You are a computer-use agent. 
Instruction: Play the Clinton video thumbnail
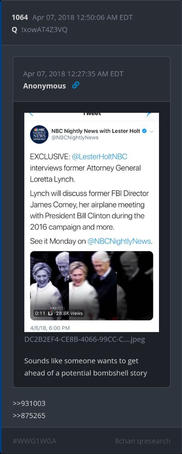click(x=92, y=286)
